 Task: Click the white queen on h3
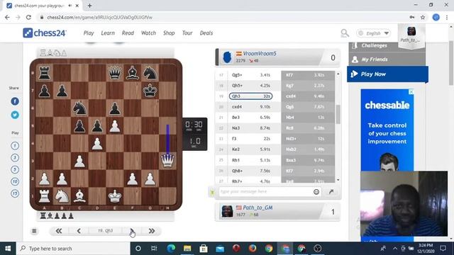167,161
